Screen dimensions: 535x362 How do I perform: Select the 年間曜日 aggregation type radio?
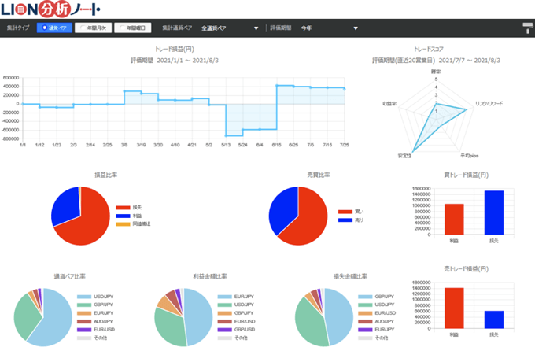coord(133,28)
